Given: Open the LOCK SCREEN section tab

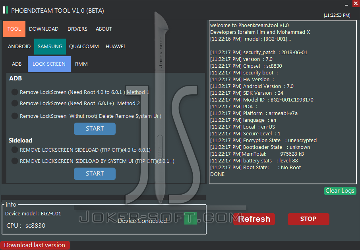Looking at the screenshot, I should (x=49, y=64).
